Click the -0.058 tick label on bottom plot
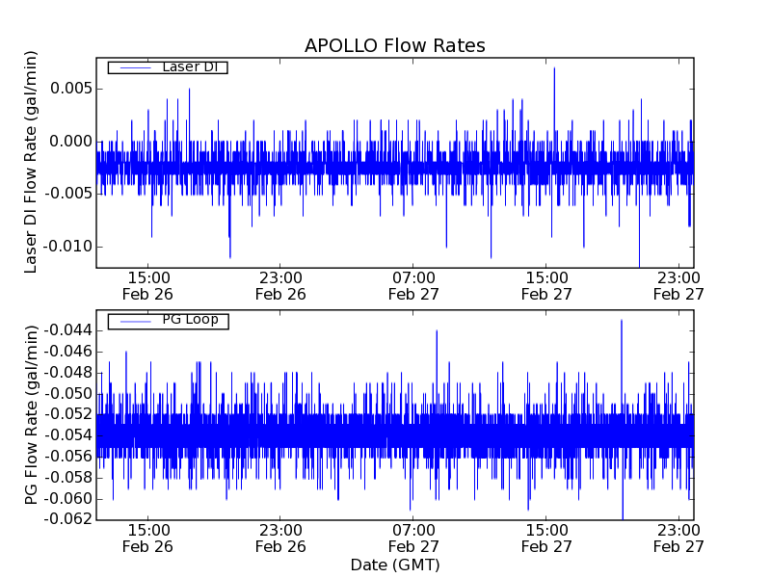The width and height of the screenshot is (771, 578). [68, 477]
